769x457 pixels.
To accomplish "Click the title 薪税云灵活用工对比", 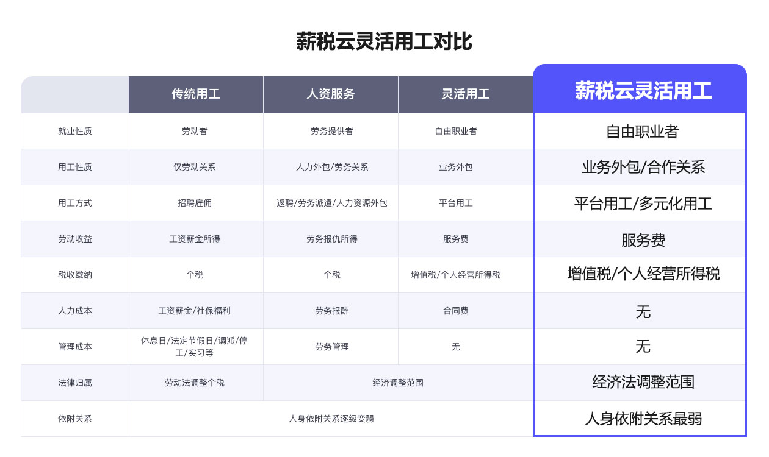I will tap(384, 42).
